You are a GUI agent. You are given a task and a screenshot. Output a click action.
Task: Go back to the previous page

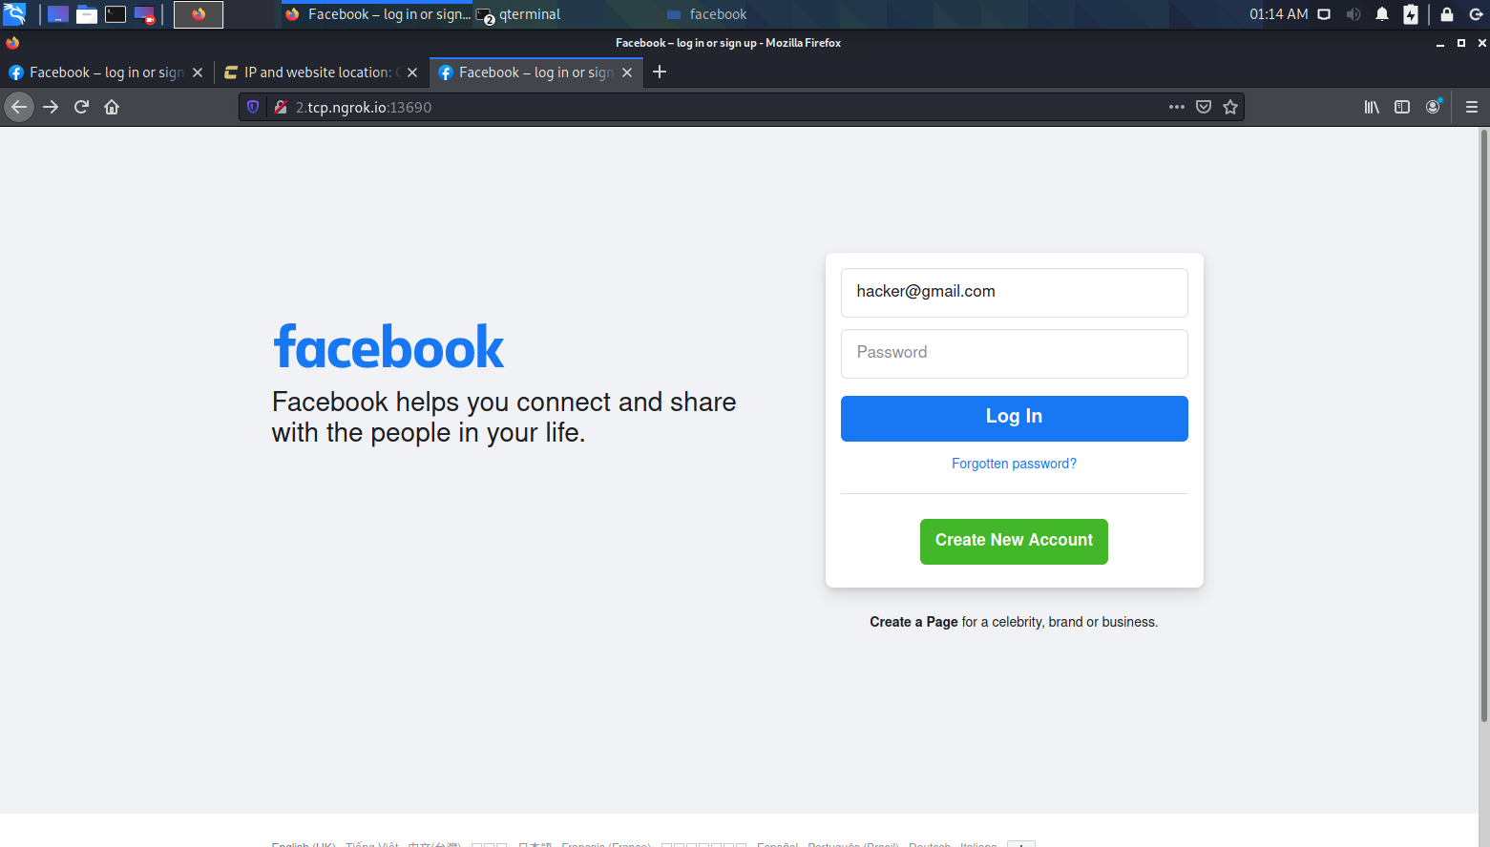point(19,107)
